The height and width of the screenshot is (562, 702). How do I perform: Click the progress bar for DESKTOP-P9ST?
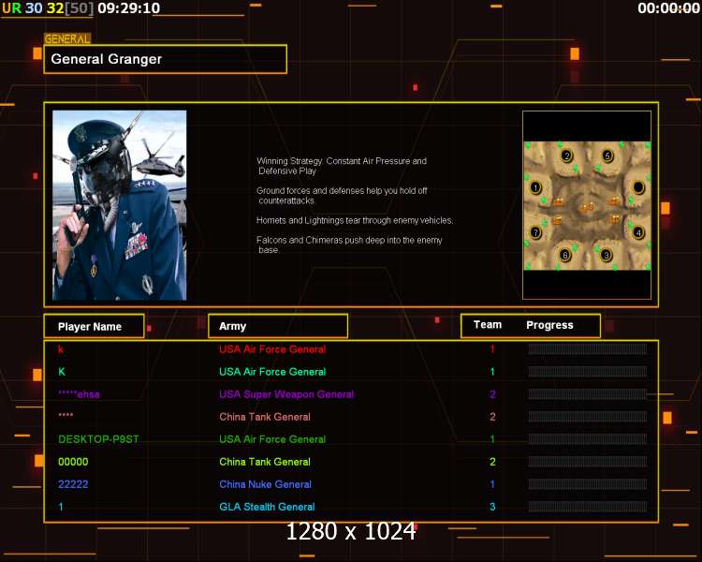(x=588, y=439)
